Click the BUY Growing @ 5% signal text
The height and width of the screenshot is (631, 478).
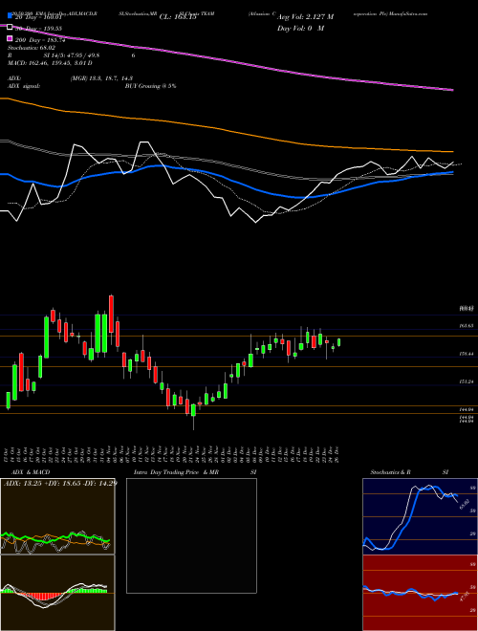point(150,86)
